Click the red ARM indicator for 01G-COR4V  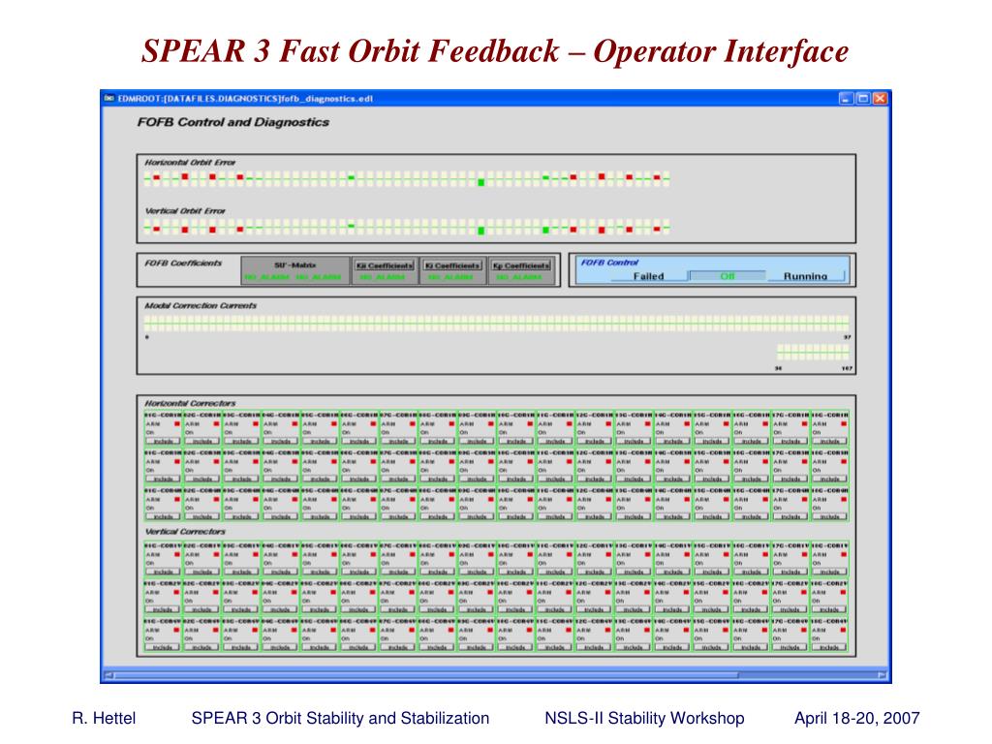point(177,631)
